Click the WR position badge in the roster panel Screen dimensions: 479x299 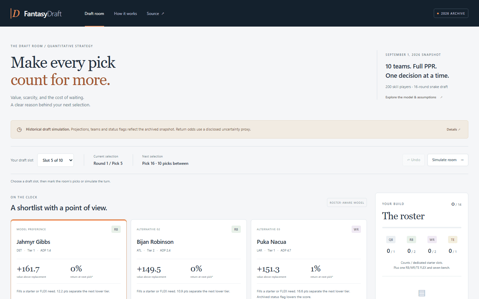[x=432, y=240]
